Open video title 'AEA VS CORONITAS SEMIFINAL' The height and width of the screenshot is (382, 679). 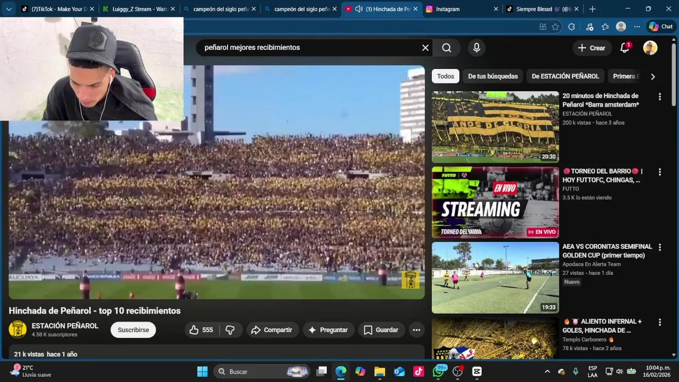607,251
